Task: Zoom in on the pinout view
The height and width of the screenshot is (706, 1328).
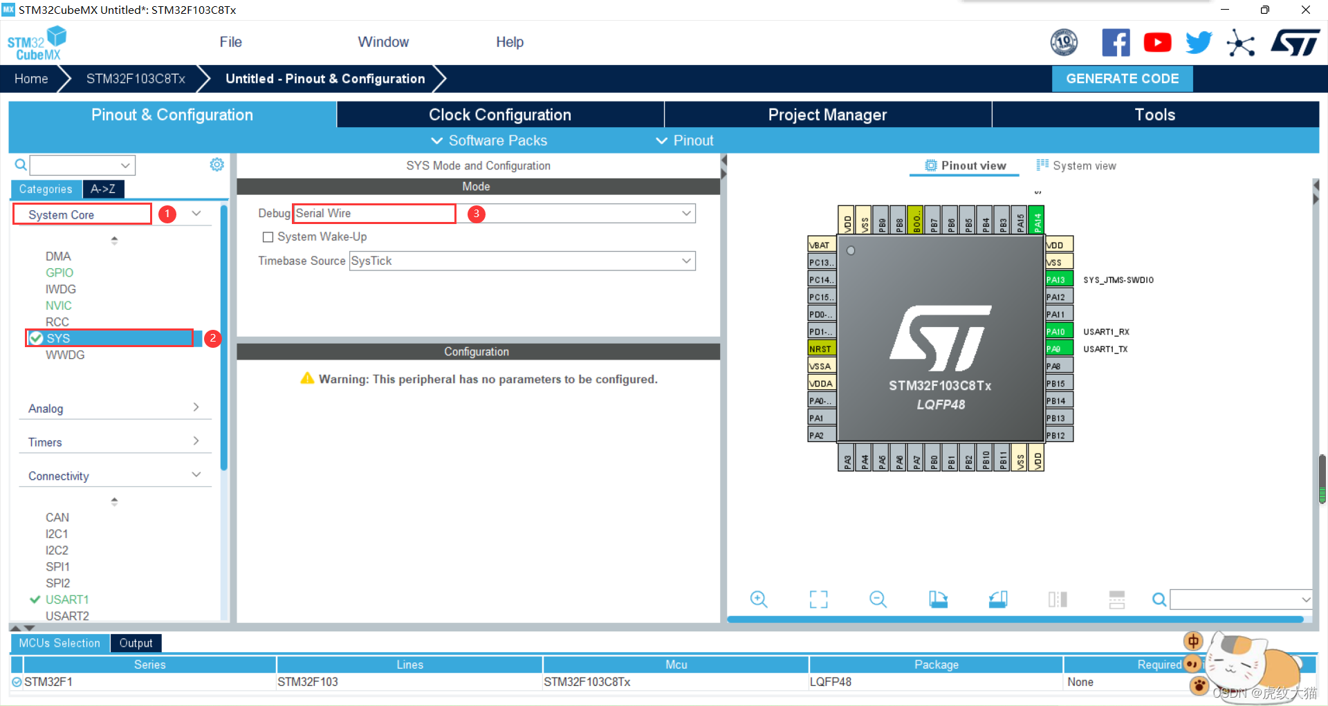Action: 759,599
